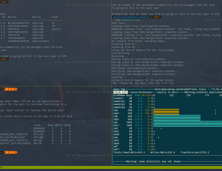This screenshot has height=171, width=222.
Task: Click the sdb1 row name in nmon
Action: (x=116, y=119)
